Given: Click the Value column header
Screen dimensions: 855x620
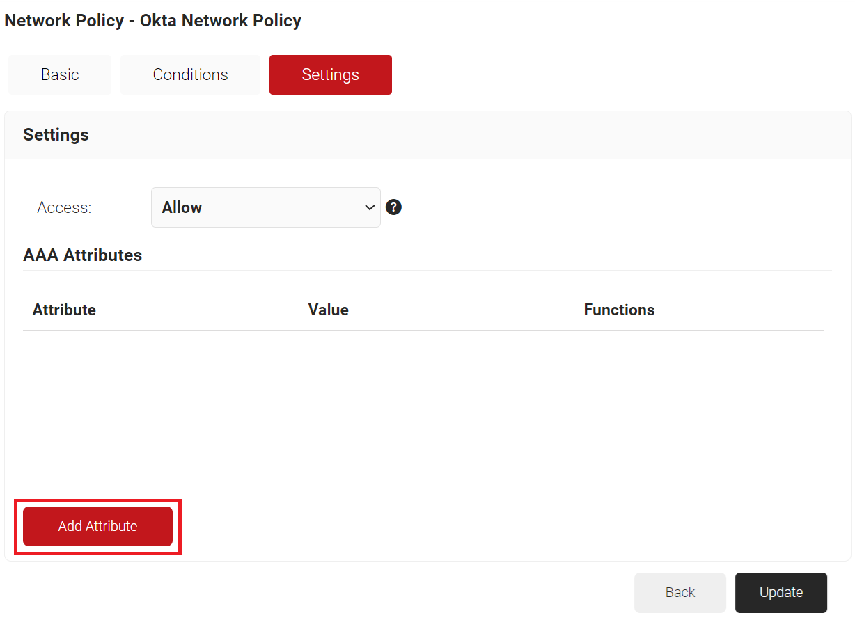Looking at the screenshot, I should coord(329,310).
